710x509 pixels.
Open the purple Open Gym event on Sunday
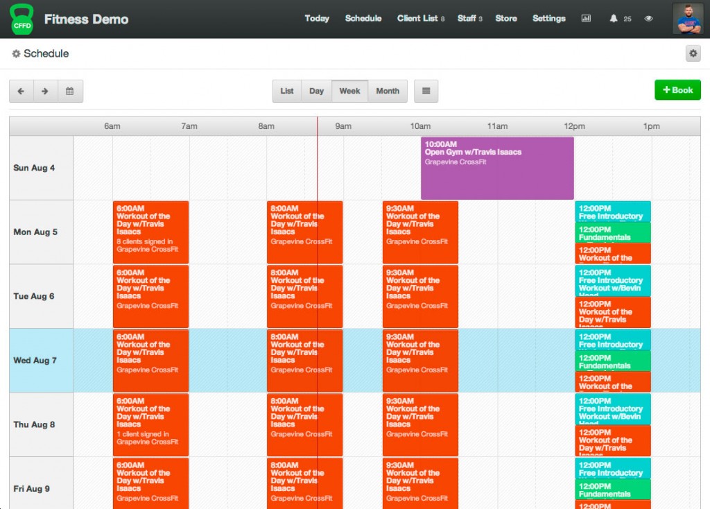click(x=497, y=168)
